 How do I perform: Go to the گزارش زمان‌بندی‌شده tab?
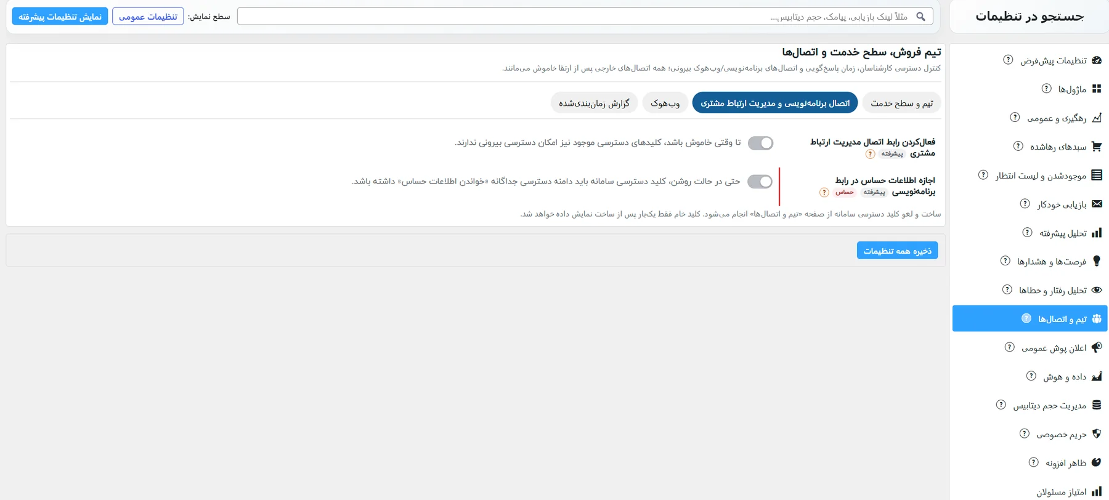[x=595, y=103]
